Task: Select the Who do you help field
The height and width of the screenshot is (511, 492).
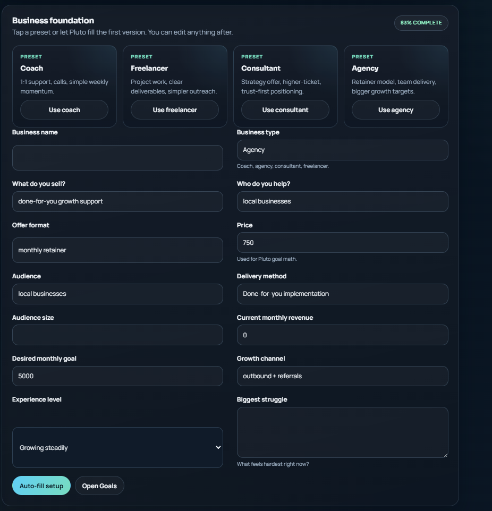Action: [x=342, y=201]
